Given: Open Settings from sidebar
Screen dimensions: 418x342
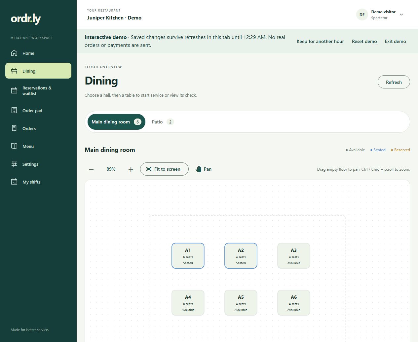Looking at the screenshot, I should pyautogui.click(x=38, y=164).
